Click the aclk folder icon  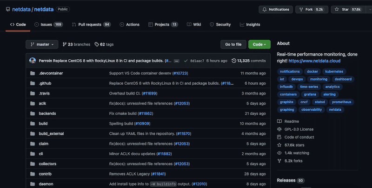(33, 103)
